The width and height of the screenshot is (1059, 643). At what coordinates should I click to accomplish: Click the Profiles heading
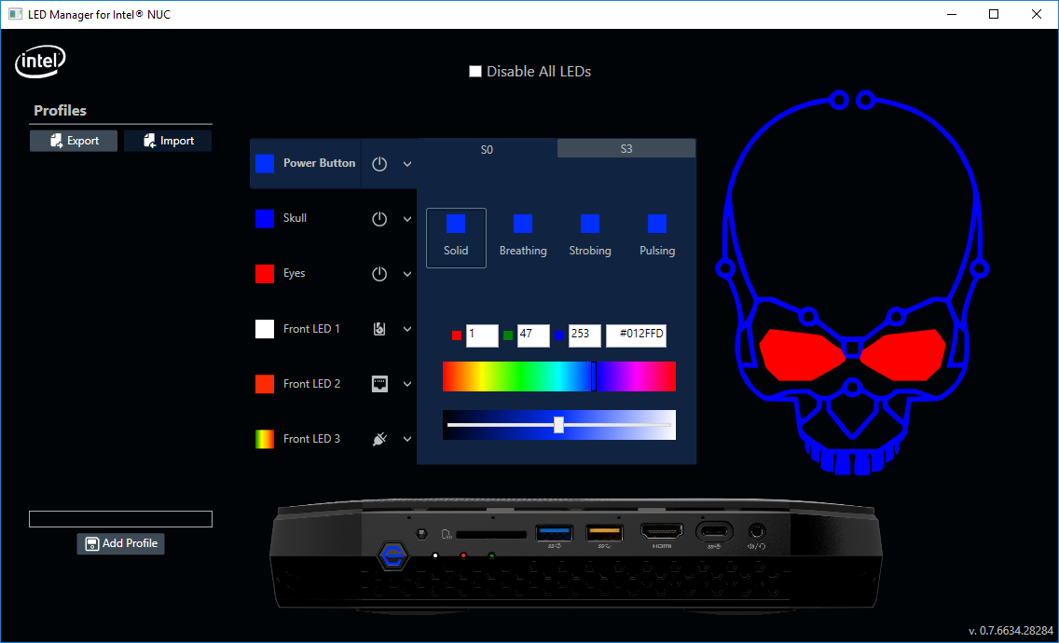[60, 111]
